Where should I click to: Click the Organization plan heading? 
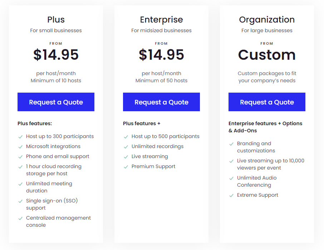267,20
